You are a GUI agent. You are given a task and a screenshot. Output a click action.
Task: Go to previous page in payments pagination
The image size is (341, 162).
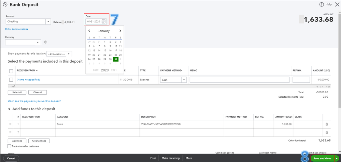(320, 86)
